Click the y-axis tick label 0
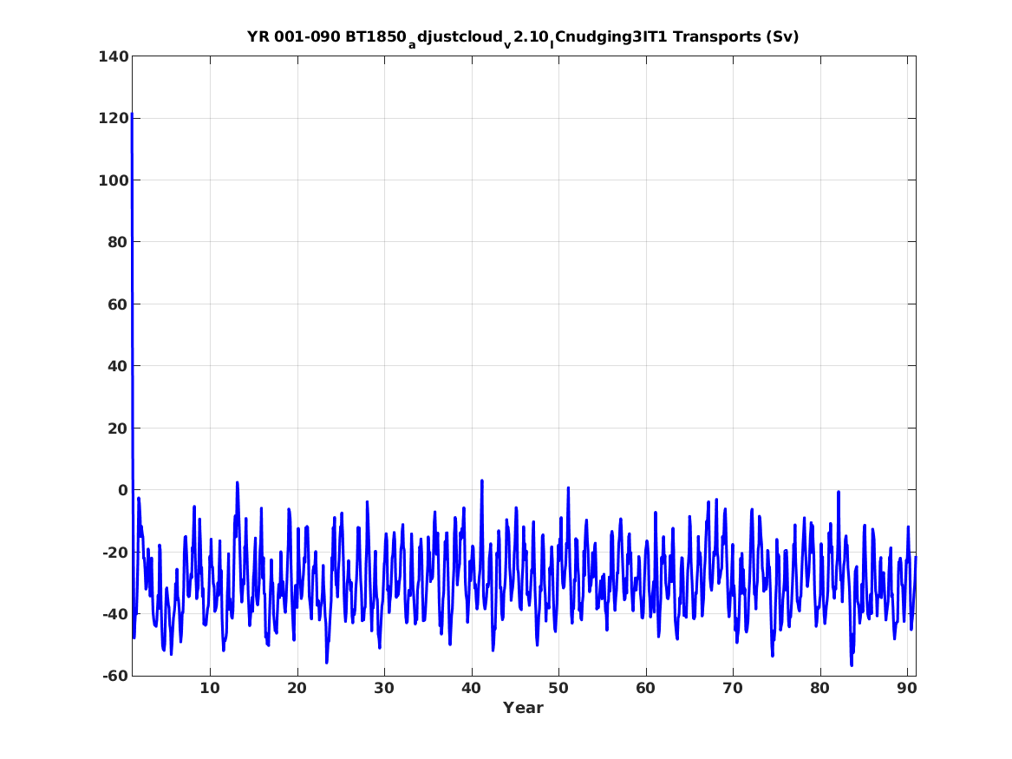This screenshot has height=759, width=1012. pos(123,490)
